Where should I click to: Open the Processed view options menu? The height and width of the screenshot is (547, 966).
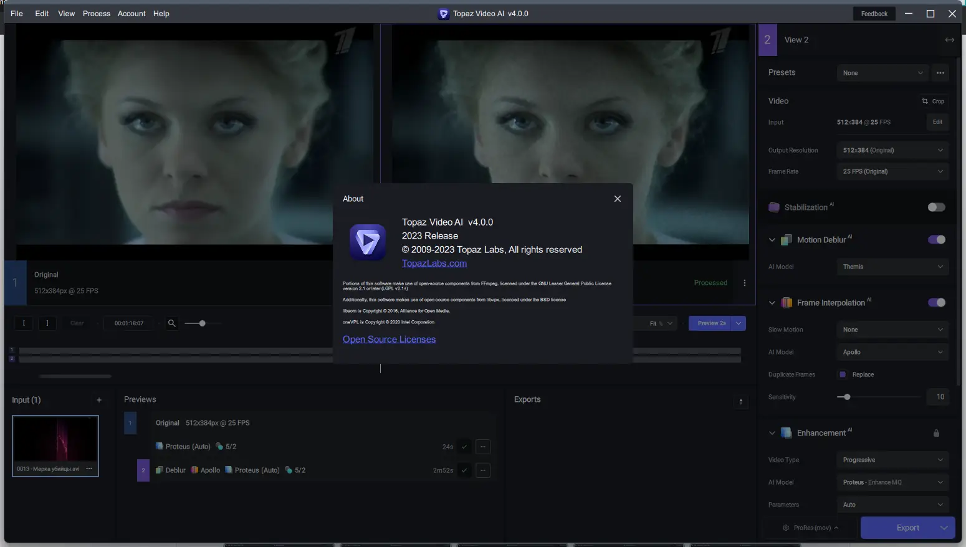(x=745, y=283)
